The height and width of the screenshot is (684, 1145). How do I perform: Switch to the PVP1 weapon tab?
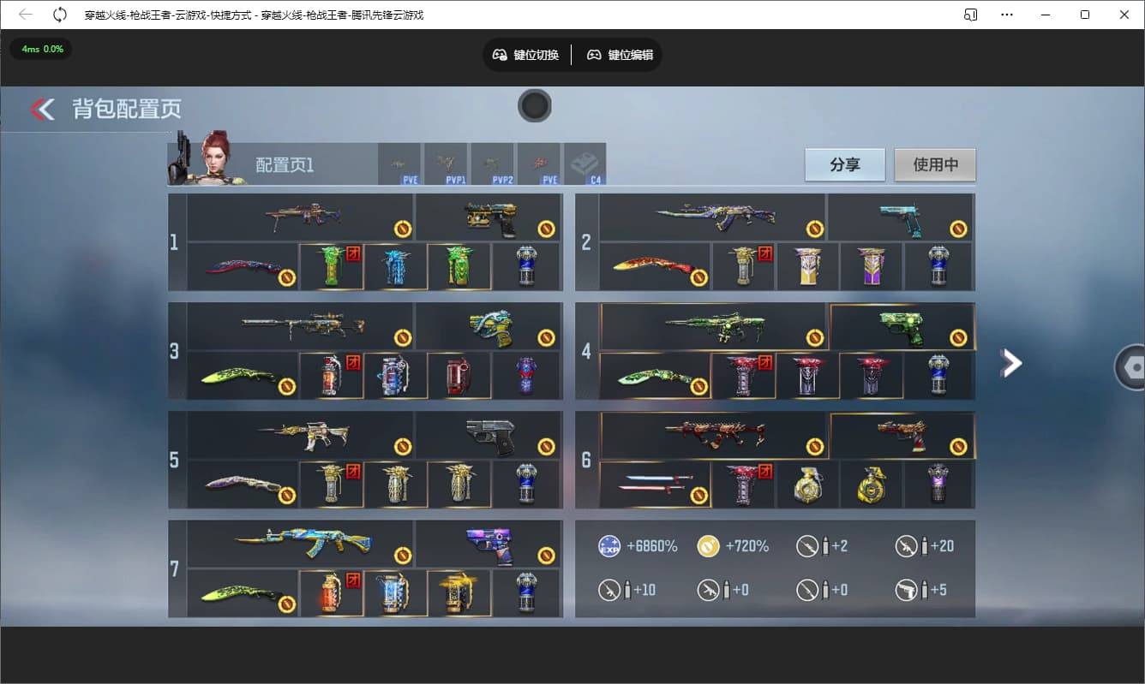[447, 163]
